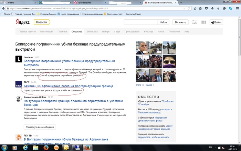Open thumbnail of eyes above purple face covering

tap(169, 62)
